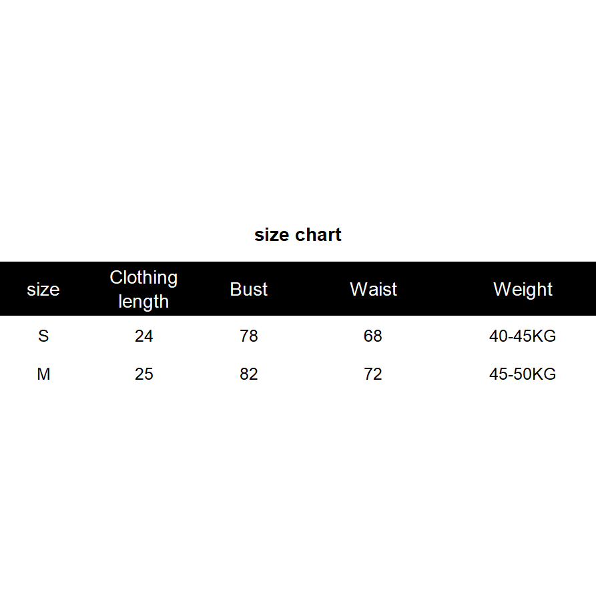Click waist value 68

tap(373, 336)
